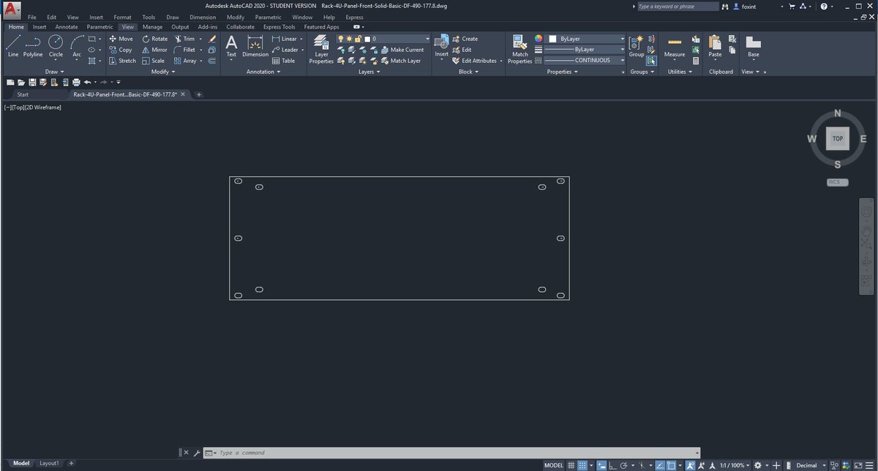Choose the Circle drawing tool
This screenshot has width=878, height=471.
pyautogui.click(x=56, y=47)
